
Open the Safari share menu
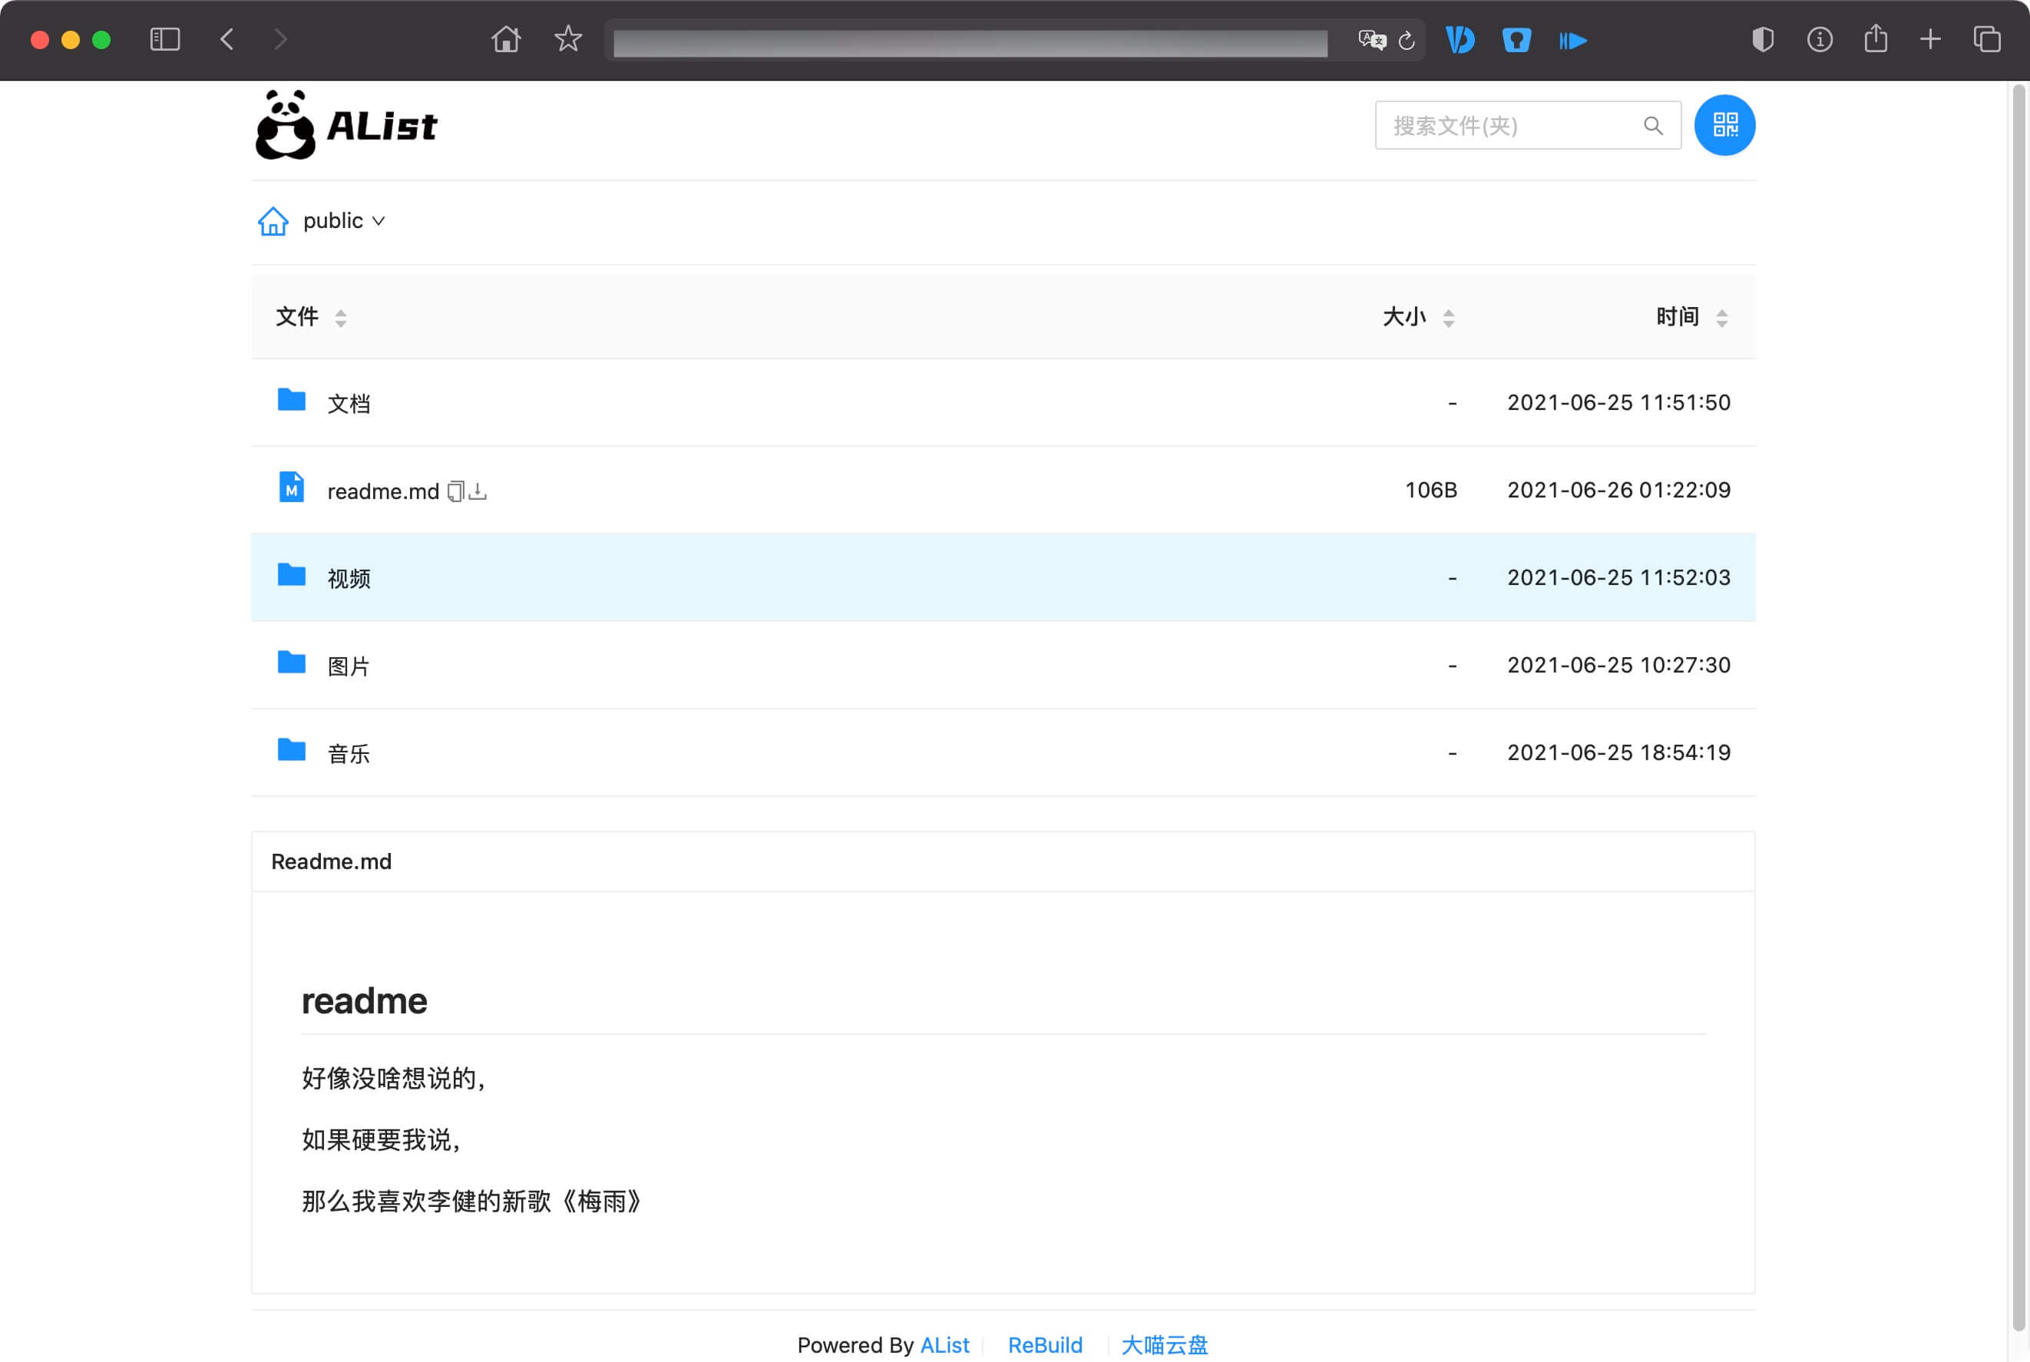(1876, 39)
